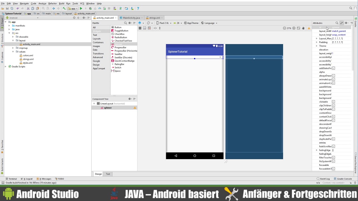Click the Project panel gear settings icon

tap(84, 18)
